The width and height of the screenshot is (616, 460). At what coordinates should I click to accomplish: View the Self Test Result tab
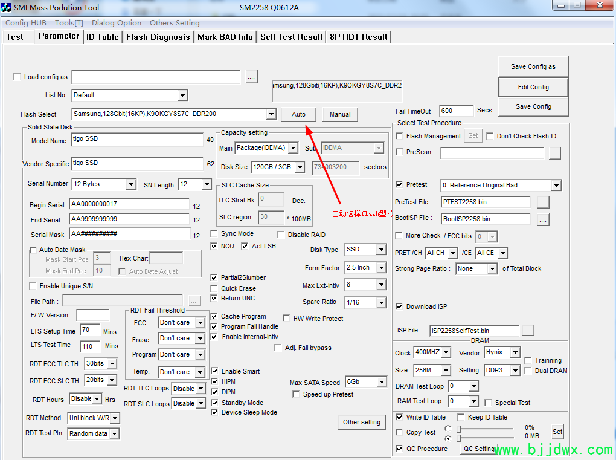point(292,37)
